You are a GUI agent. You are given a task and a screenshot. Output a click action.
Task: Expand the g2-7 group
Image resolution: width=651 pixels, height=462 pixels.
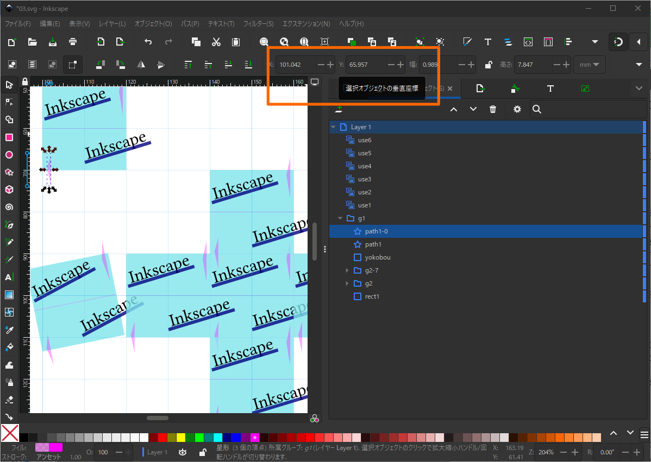(347, 270)
